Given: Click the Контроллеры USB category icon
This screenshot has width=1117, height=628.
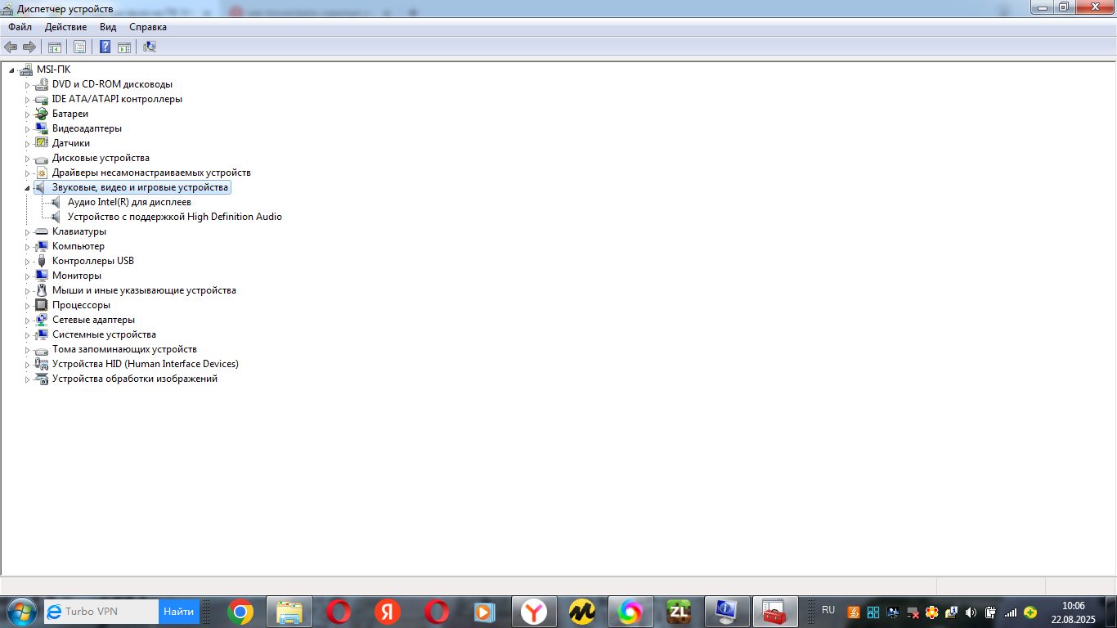Looking at the screenshot, I should click(x=42, y=261).
